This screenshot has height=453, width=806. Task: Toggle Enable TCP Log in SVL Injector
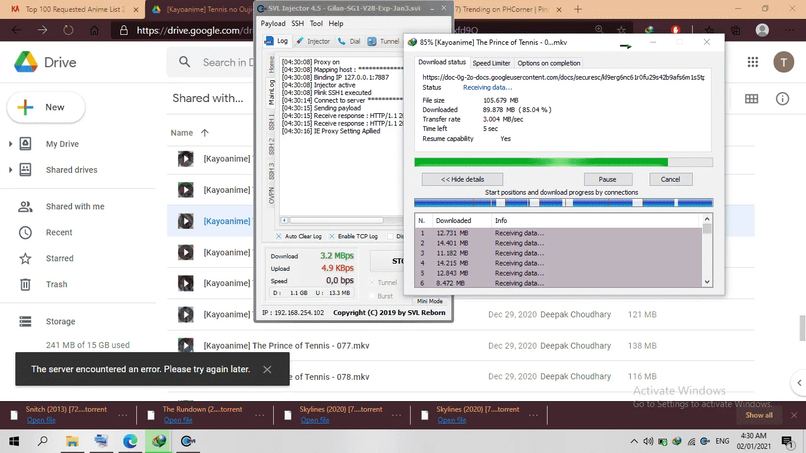(x=332, y=236)
